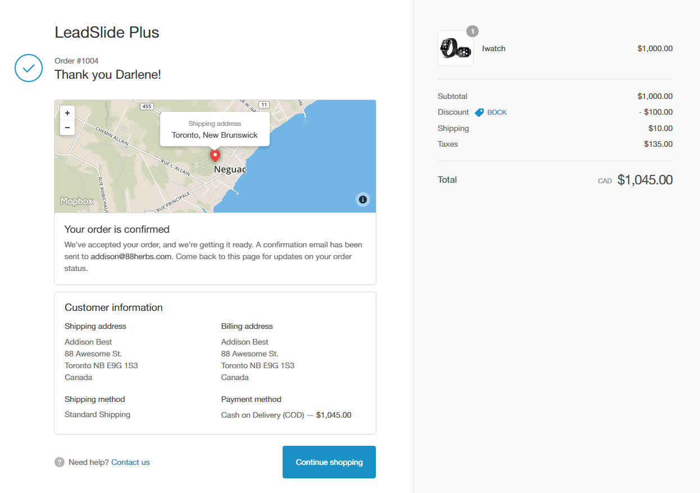
Task: Click the Continue shopping button
Action: click(329, 462)
